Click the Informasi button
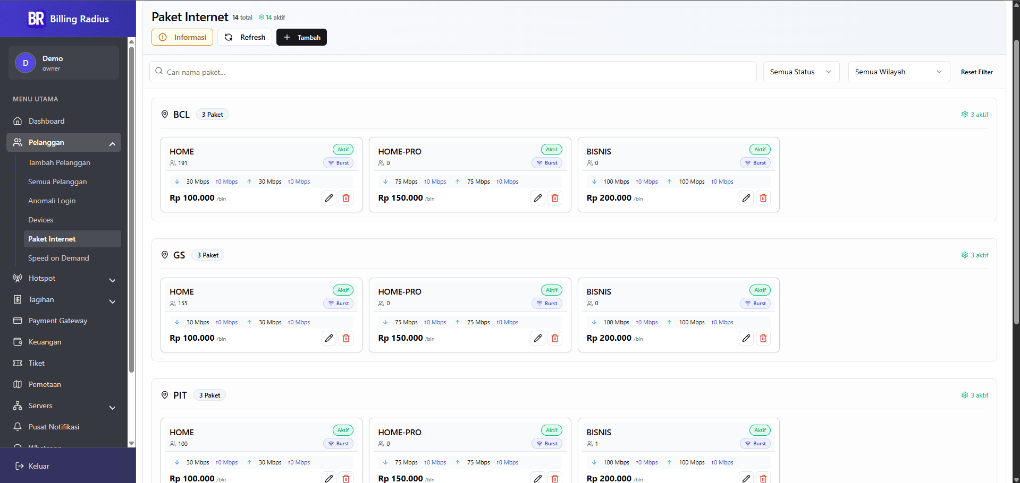Viewport: 1020px width, 483px height. [182, 37]
